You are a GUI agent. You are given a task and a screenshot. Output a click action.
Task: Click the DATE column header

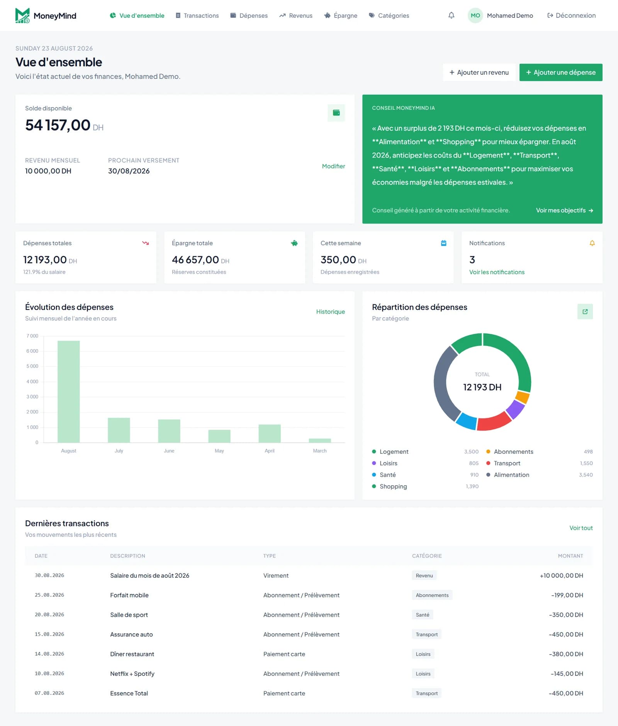tap(41, 556)
